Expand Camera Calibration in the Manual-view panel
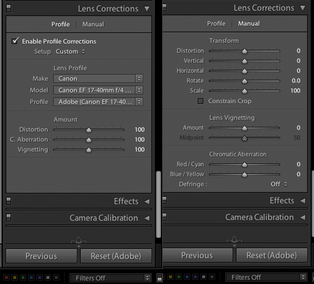 coord(303,217)
